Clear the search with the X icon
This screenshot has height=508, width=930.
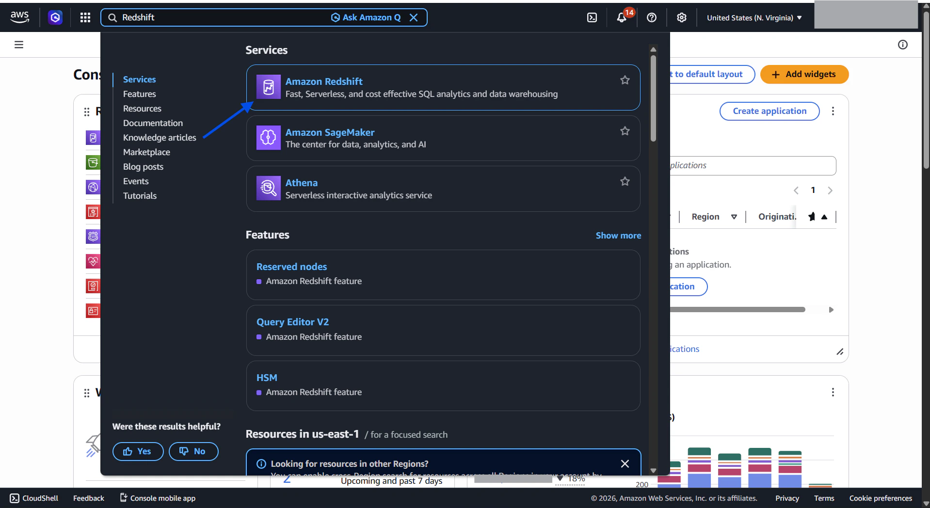click(x=414, y=17)
